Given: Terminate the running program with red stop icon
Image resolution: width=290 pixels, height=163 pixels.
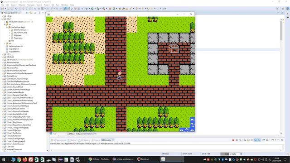Looking at the screenshot, I should pyautogui.click(x=233, y=140).
